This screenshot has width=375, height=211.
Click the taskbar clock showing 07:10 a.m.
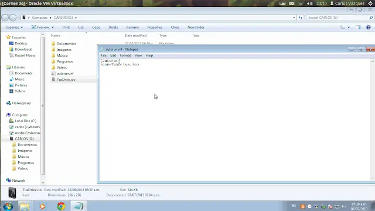(x=359, y=206)
